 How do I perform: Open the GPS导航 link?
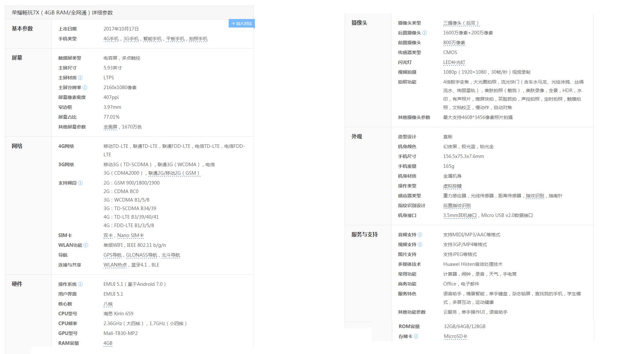click(x=113, y=255)
